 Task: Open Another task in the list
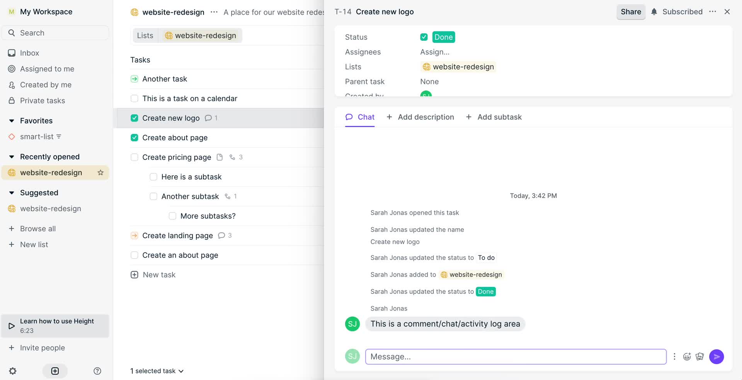(165, 79)
